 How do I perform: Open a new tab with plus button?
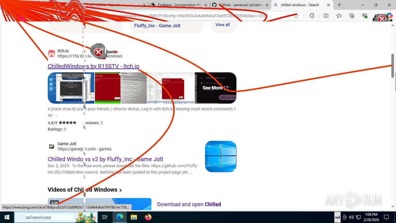tap(339, 5)
